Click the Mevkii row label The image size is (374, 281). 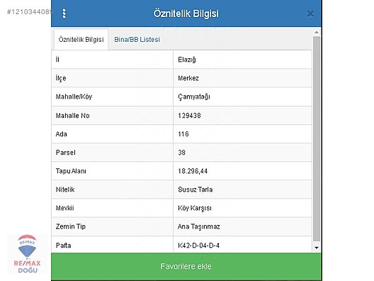(64, 208)
